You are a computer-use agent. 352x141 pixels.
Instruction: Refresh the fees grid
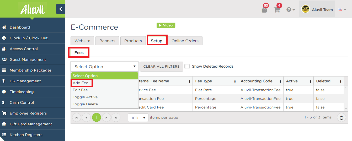(341, 118)
